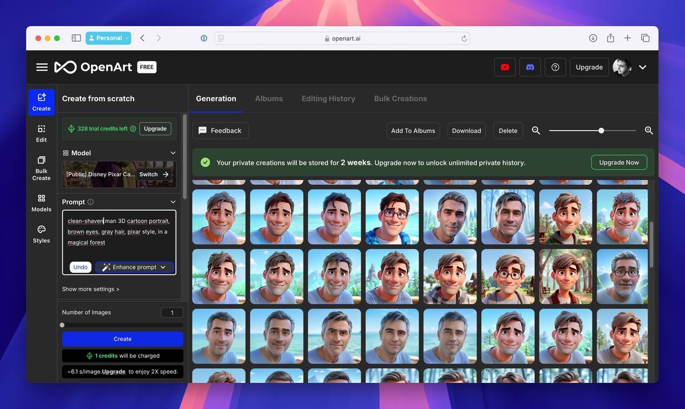The image size is (685, 409).
Task: Open the YouTube link icon
Action: click(505, 67)
